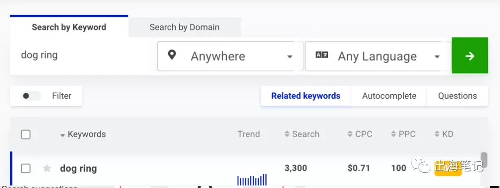Show the Questions results
Image resolution: width=500 pixels, height=188 pixels.
click(x=457, y=96)
